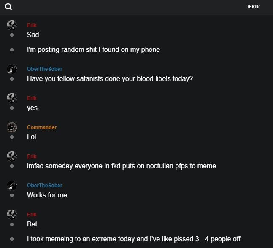This screenshot has height=248, width=273.
Task: Click the search magnifier icon
Action: pos(8,7)
